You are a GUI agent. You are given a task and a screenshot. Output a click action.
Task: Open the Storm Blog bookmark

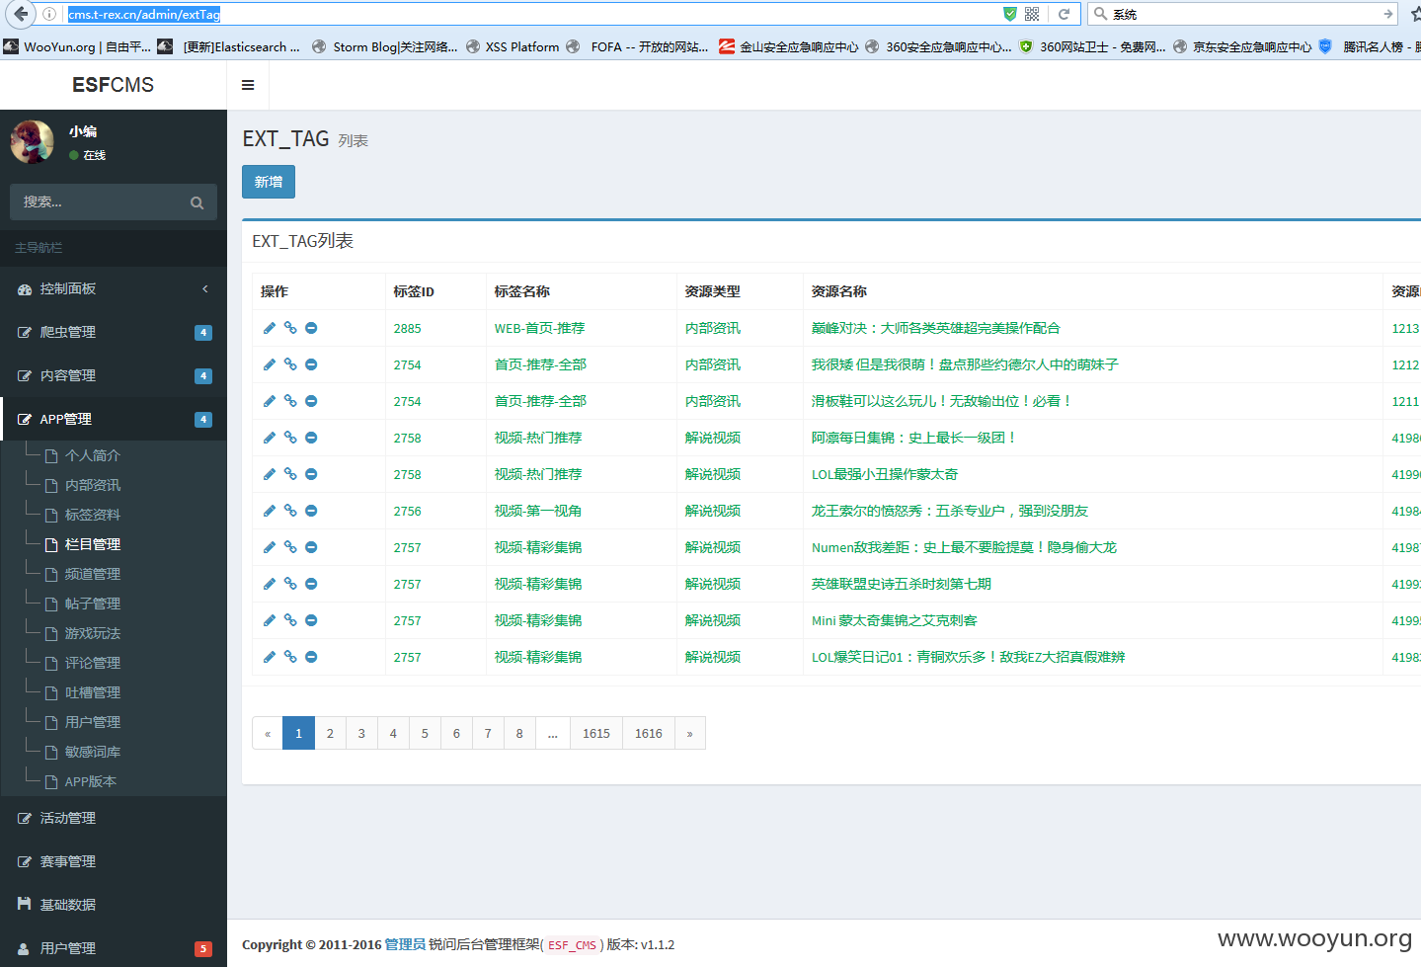385,46
